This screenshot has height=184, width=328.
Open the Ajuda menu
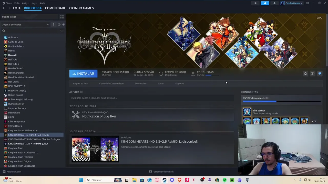pyautogui.click(x=42, y=3)
